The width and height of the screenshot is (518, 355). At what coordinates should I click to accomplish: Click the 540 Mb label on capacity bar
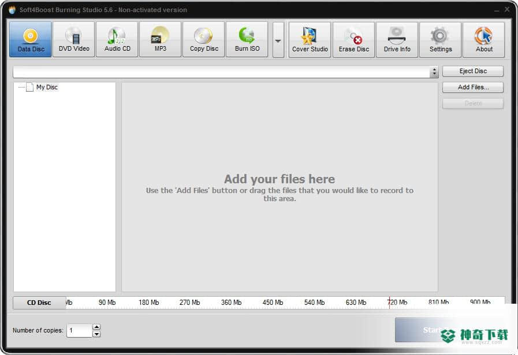pyautogui.click(x=314, y=302)
